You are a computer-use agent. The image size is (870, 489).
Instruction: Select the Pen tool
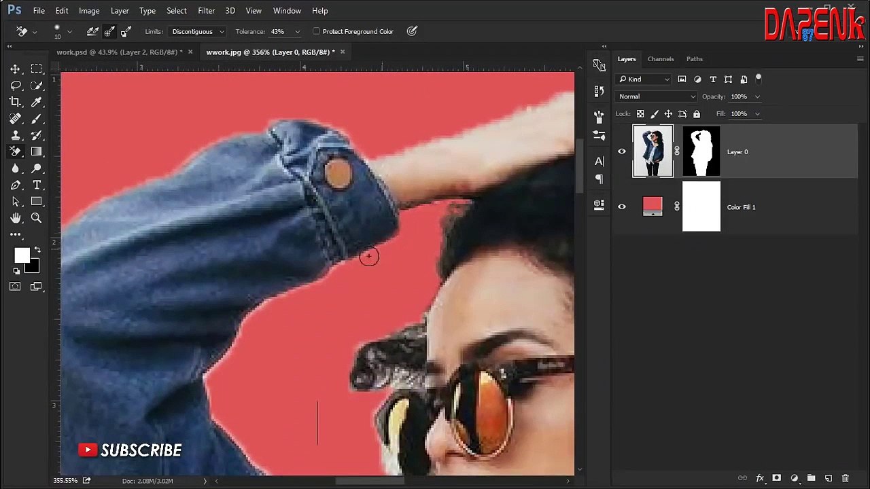coord(15,185)
